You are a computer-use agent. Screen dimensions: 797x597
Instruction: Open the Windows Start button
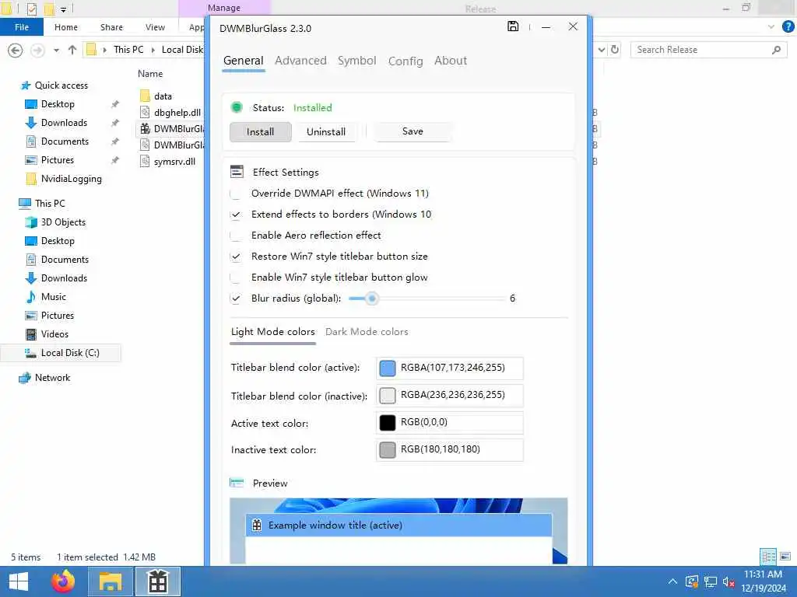pos(19,581)
